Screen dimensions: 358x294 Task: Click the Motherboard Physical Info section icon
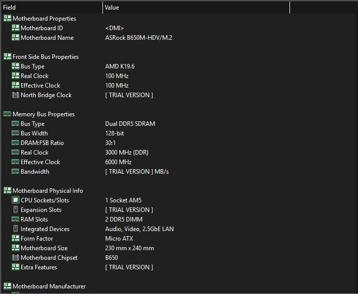tap(8, 190)
